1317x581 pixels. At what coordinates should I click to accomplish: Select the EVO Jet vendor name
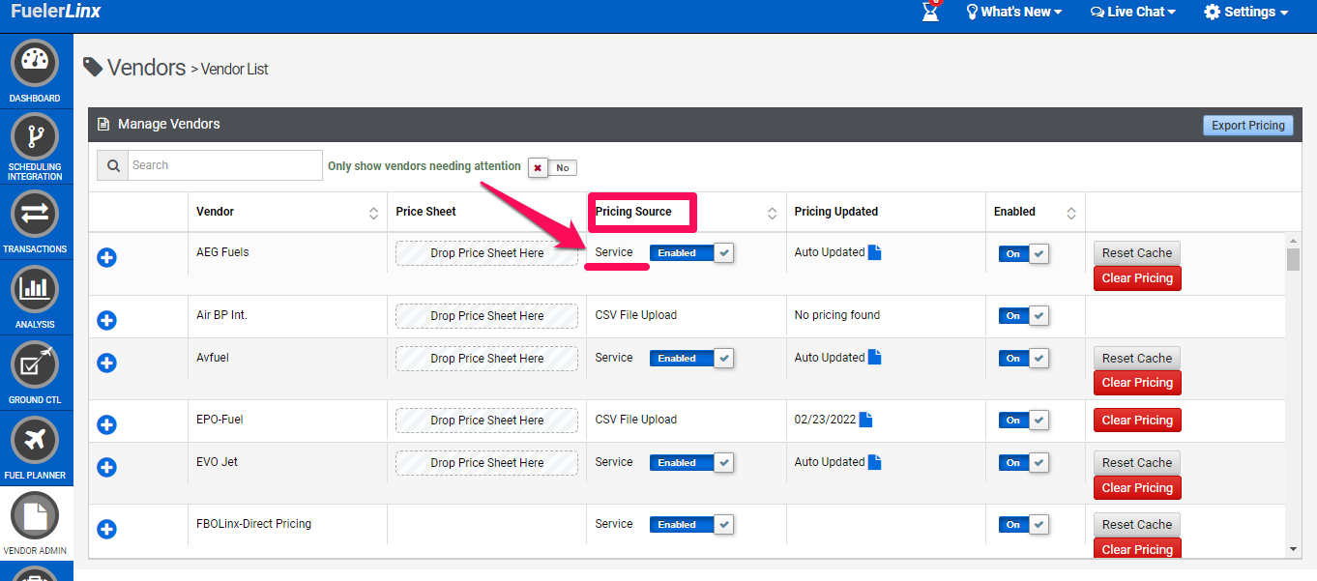click(x=217, y=462)
